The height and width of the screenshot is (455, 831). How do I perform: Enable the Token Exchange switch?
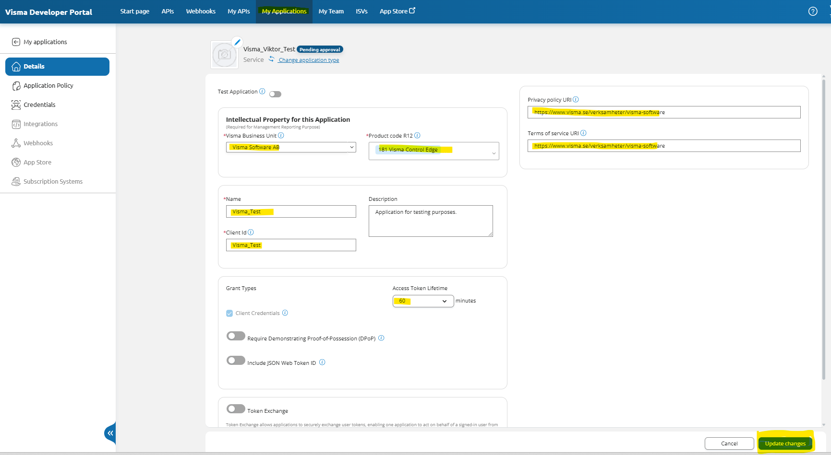click(236, 408)
